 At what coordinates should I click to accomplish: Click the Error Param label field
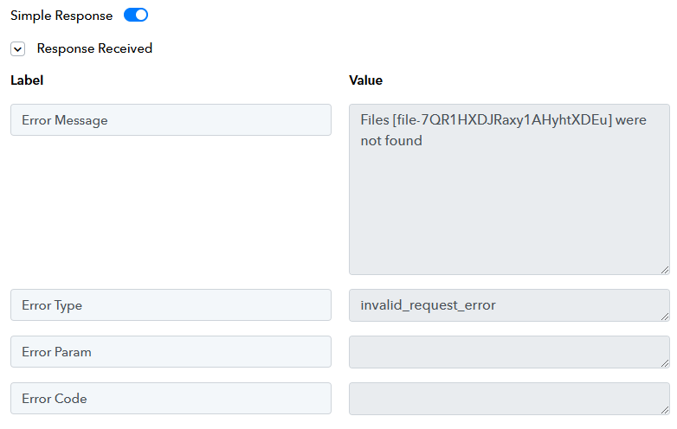[171, 352]
